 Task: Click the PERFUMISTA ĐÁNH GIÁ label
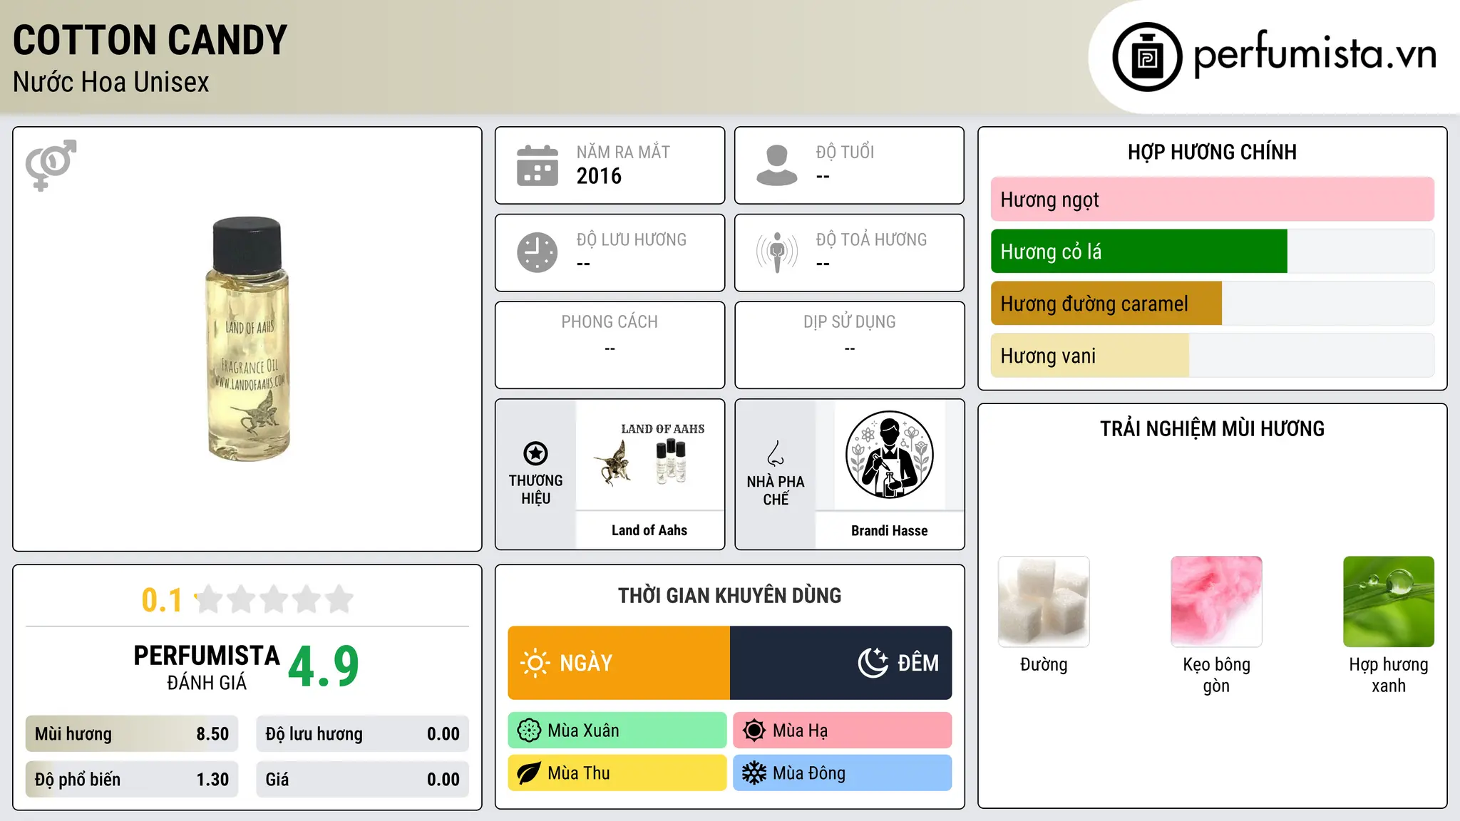click(x=207, y=667)
